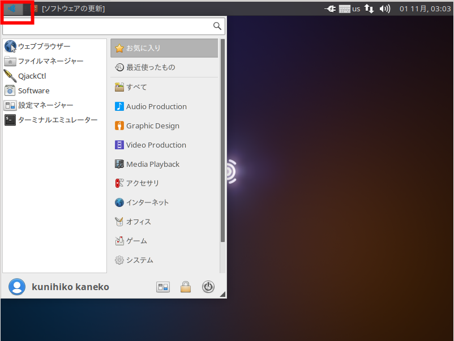Open the Media Playback category
Screen dimensions: 454x341
(164, 164)
